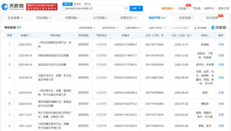The width and height of the screenshot is (231, 131).
Task: Switch to the 企业背景 tab
Action: (15, 18)
